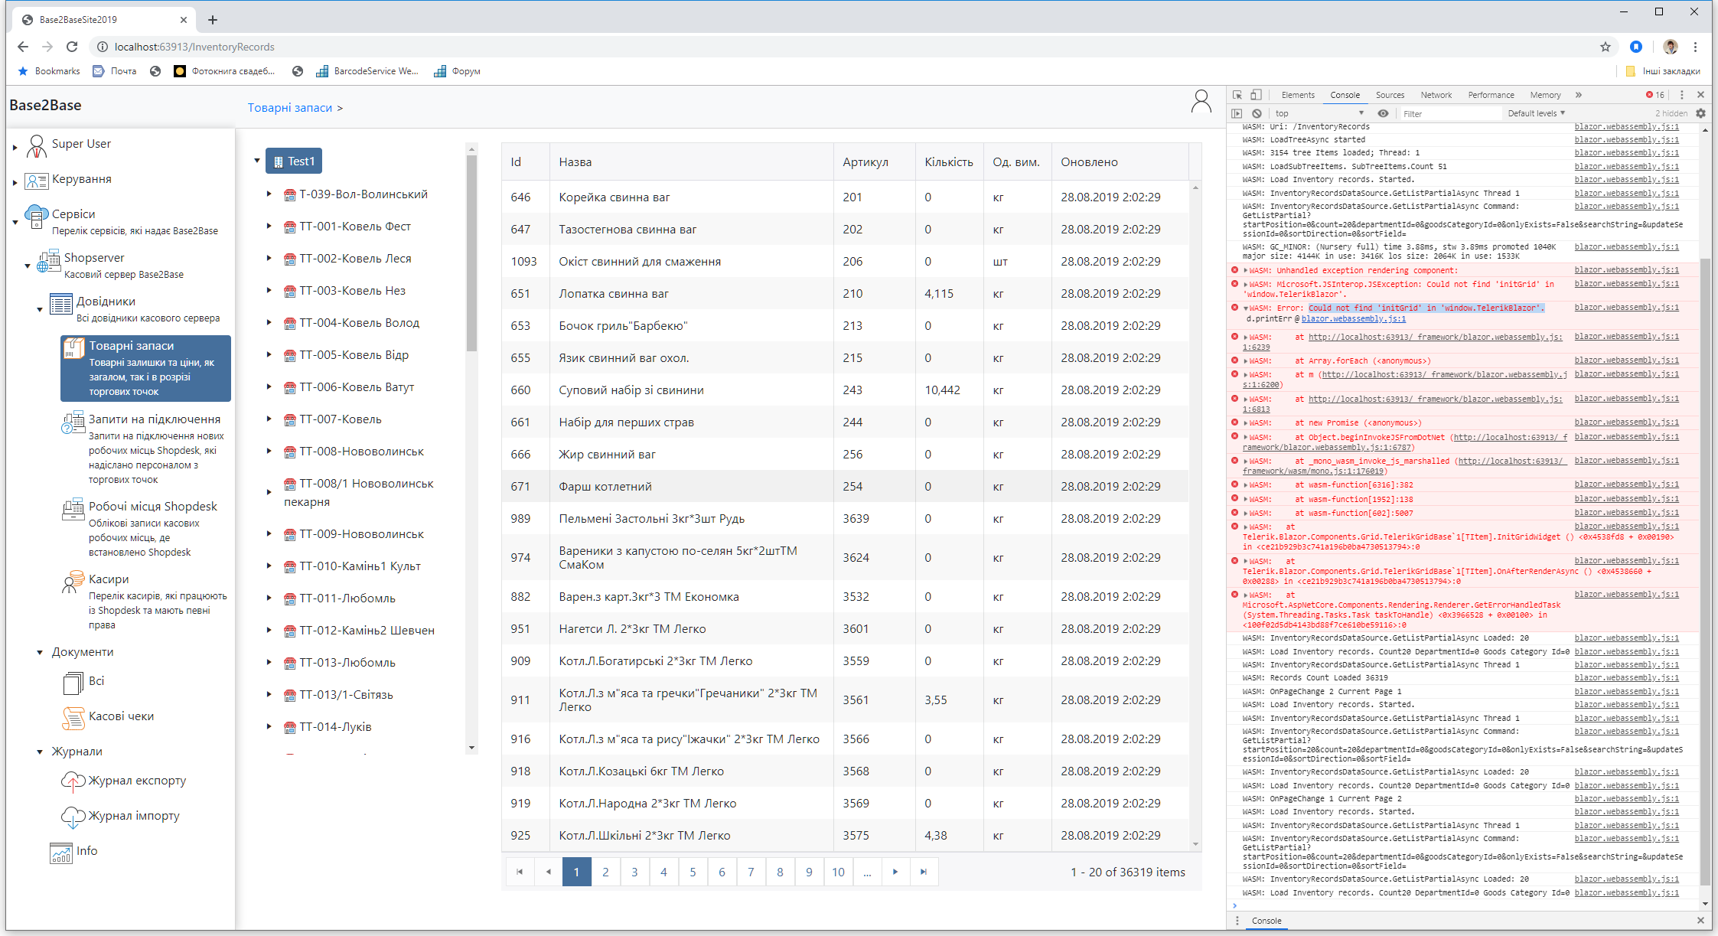Screen dimensions: 1718x936
Task: Switch to the Network tab
Action: (x=1436, y=95)
